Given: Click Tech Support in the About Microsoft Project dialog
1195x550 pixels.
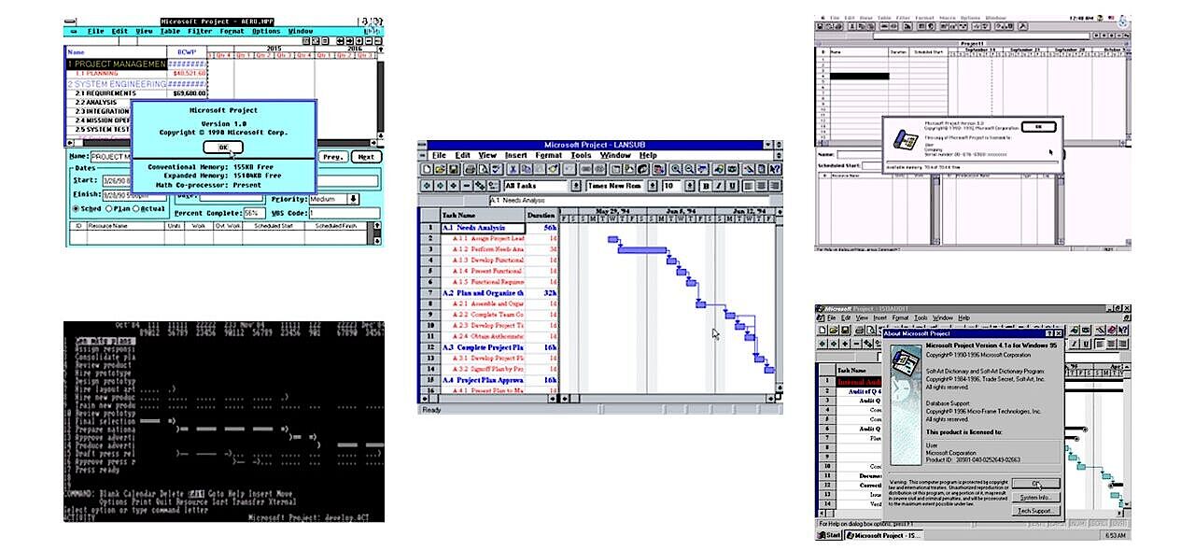Looking at the screenshot, I should (x=1036, y=511).
